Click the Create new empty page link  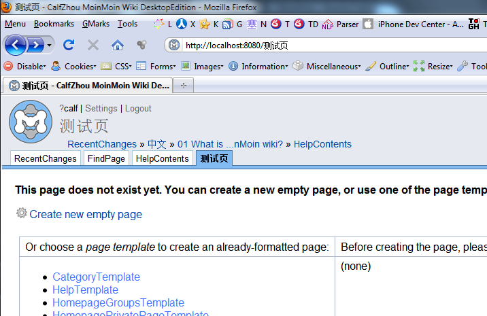[x=86, y=214]
